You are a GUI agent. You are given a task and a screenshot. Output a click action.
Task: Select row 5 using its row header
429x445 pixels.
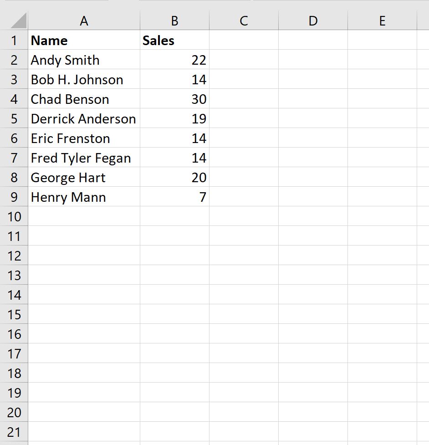[14, 118]
